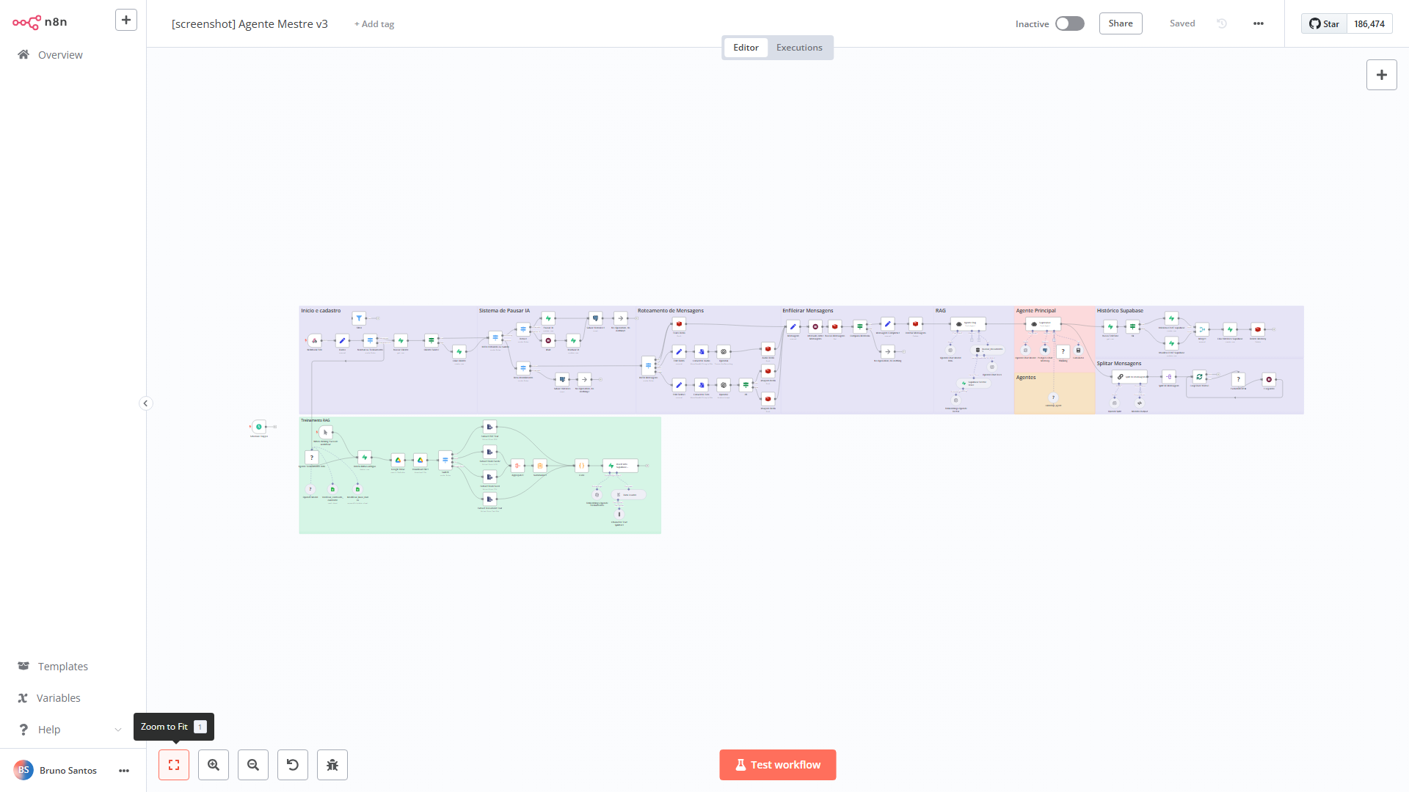Image resolution: width=1409 pixels, height=792 pixels.
Task: Select the Default Data Loader node
Action: coord(629,494)
